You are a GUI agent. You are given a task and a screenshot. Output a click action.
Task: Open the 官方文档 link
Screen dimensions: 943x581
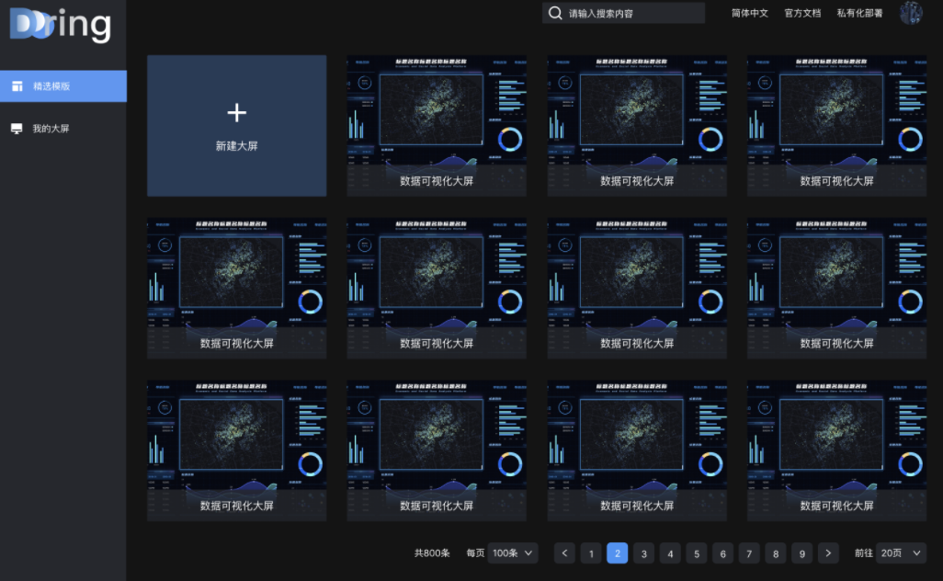point(802,13)
